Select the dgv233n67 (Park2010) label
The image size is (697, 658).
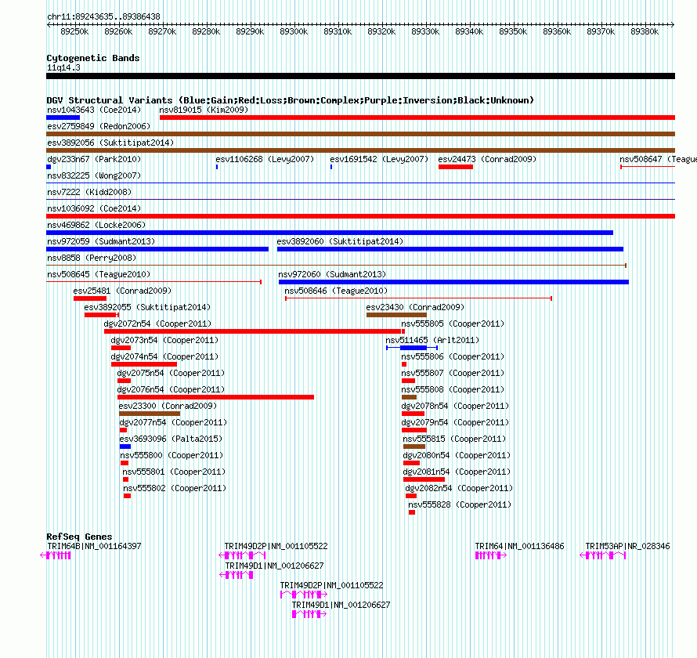94,159
